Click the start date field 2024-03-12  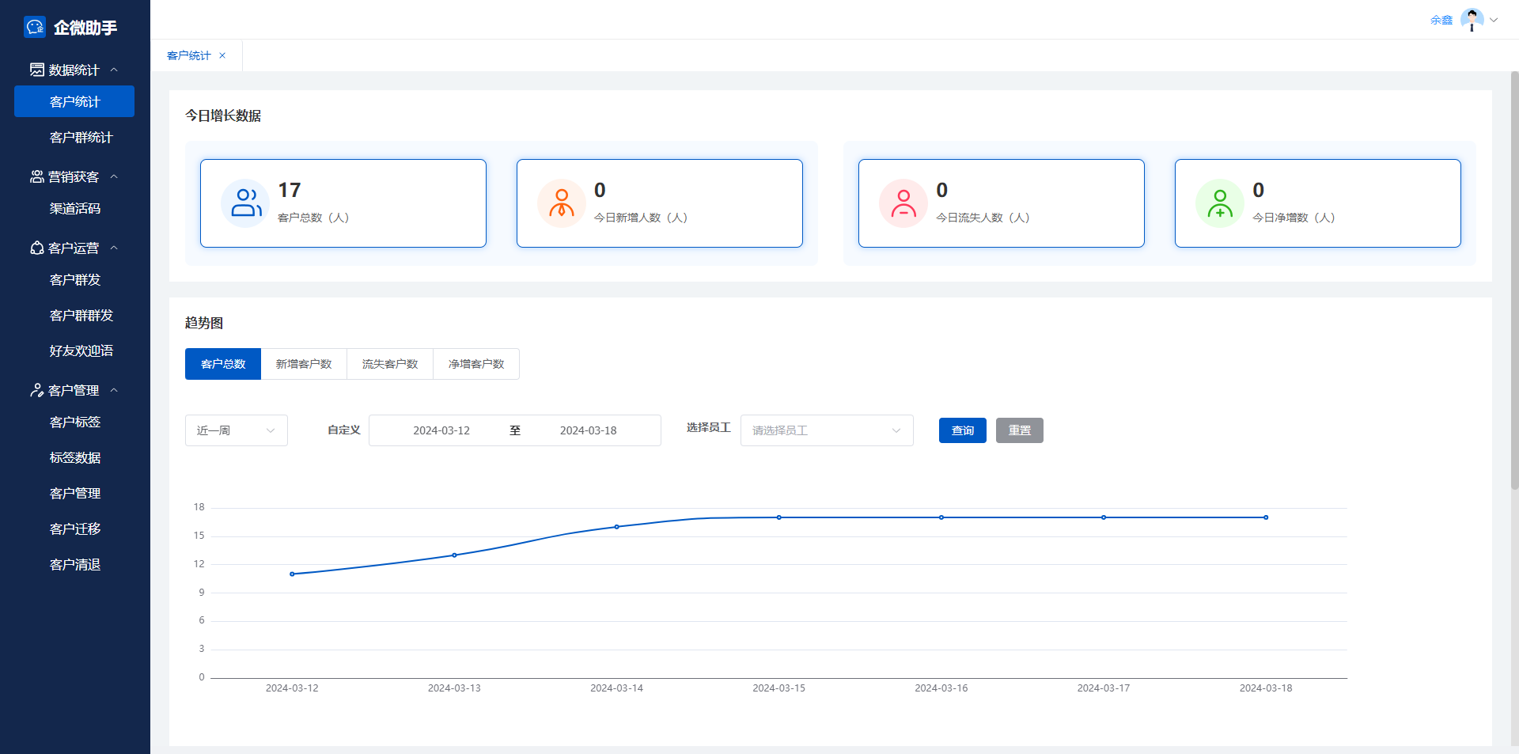[441, 430]
